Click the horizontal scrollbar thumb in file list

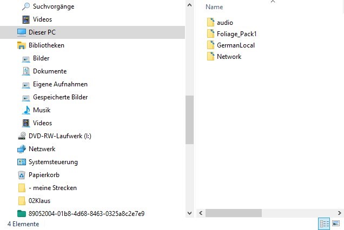(234, 213)
